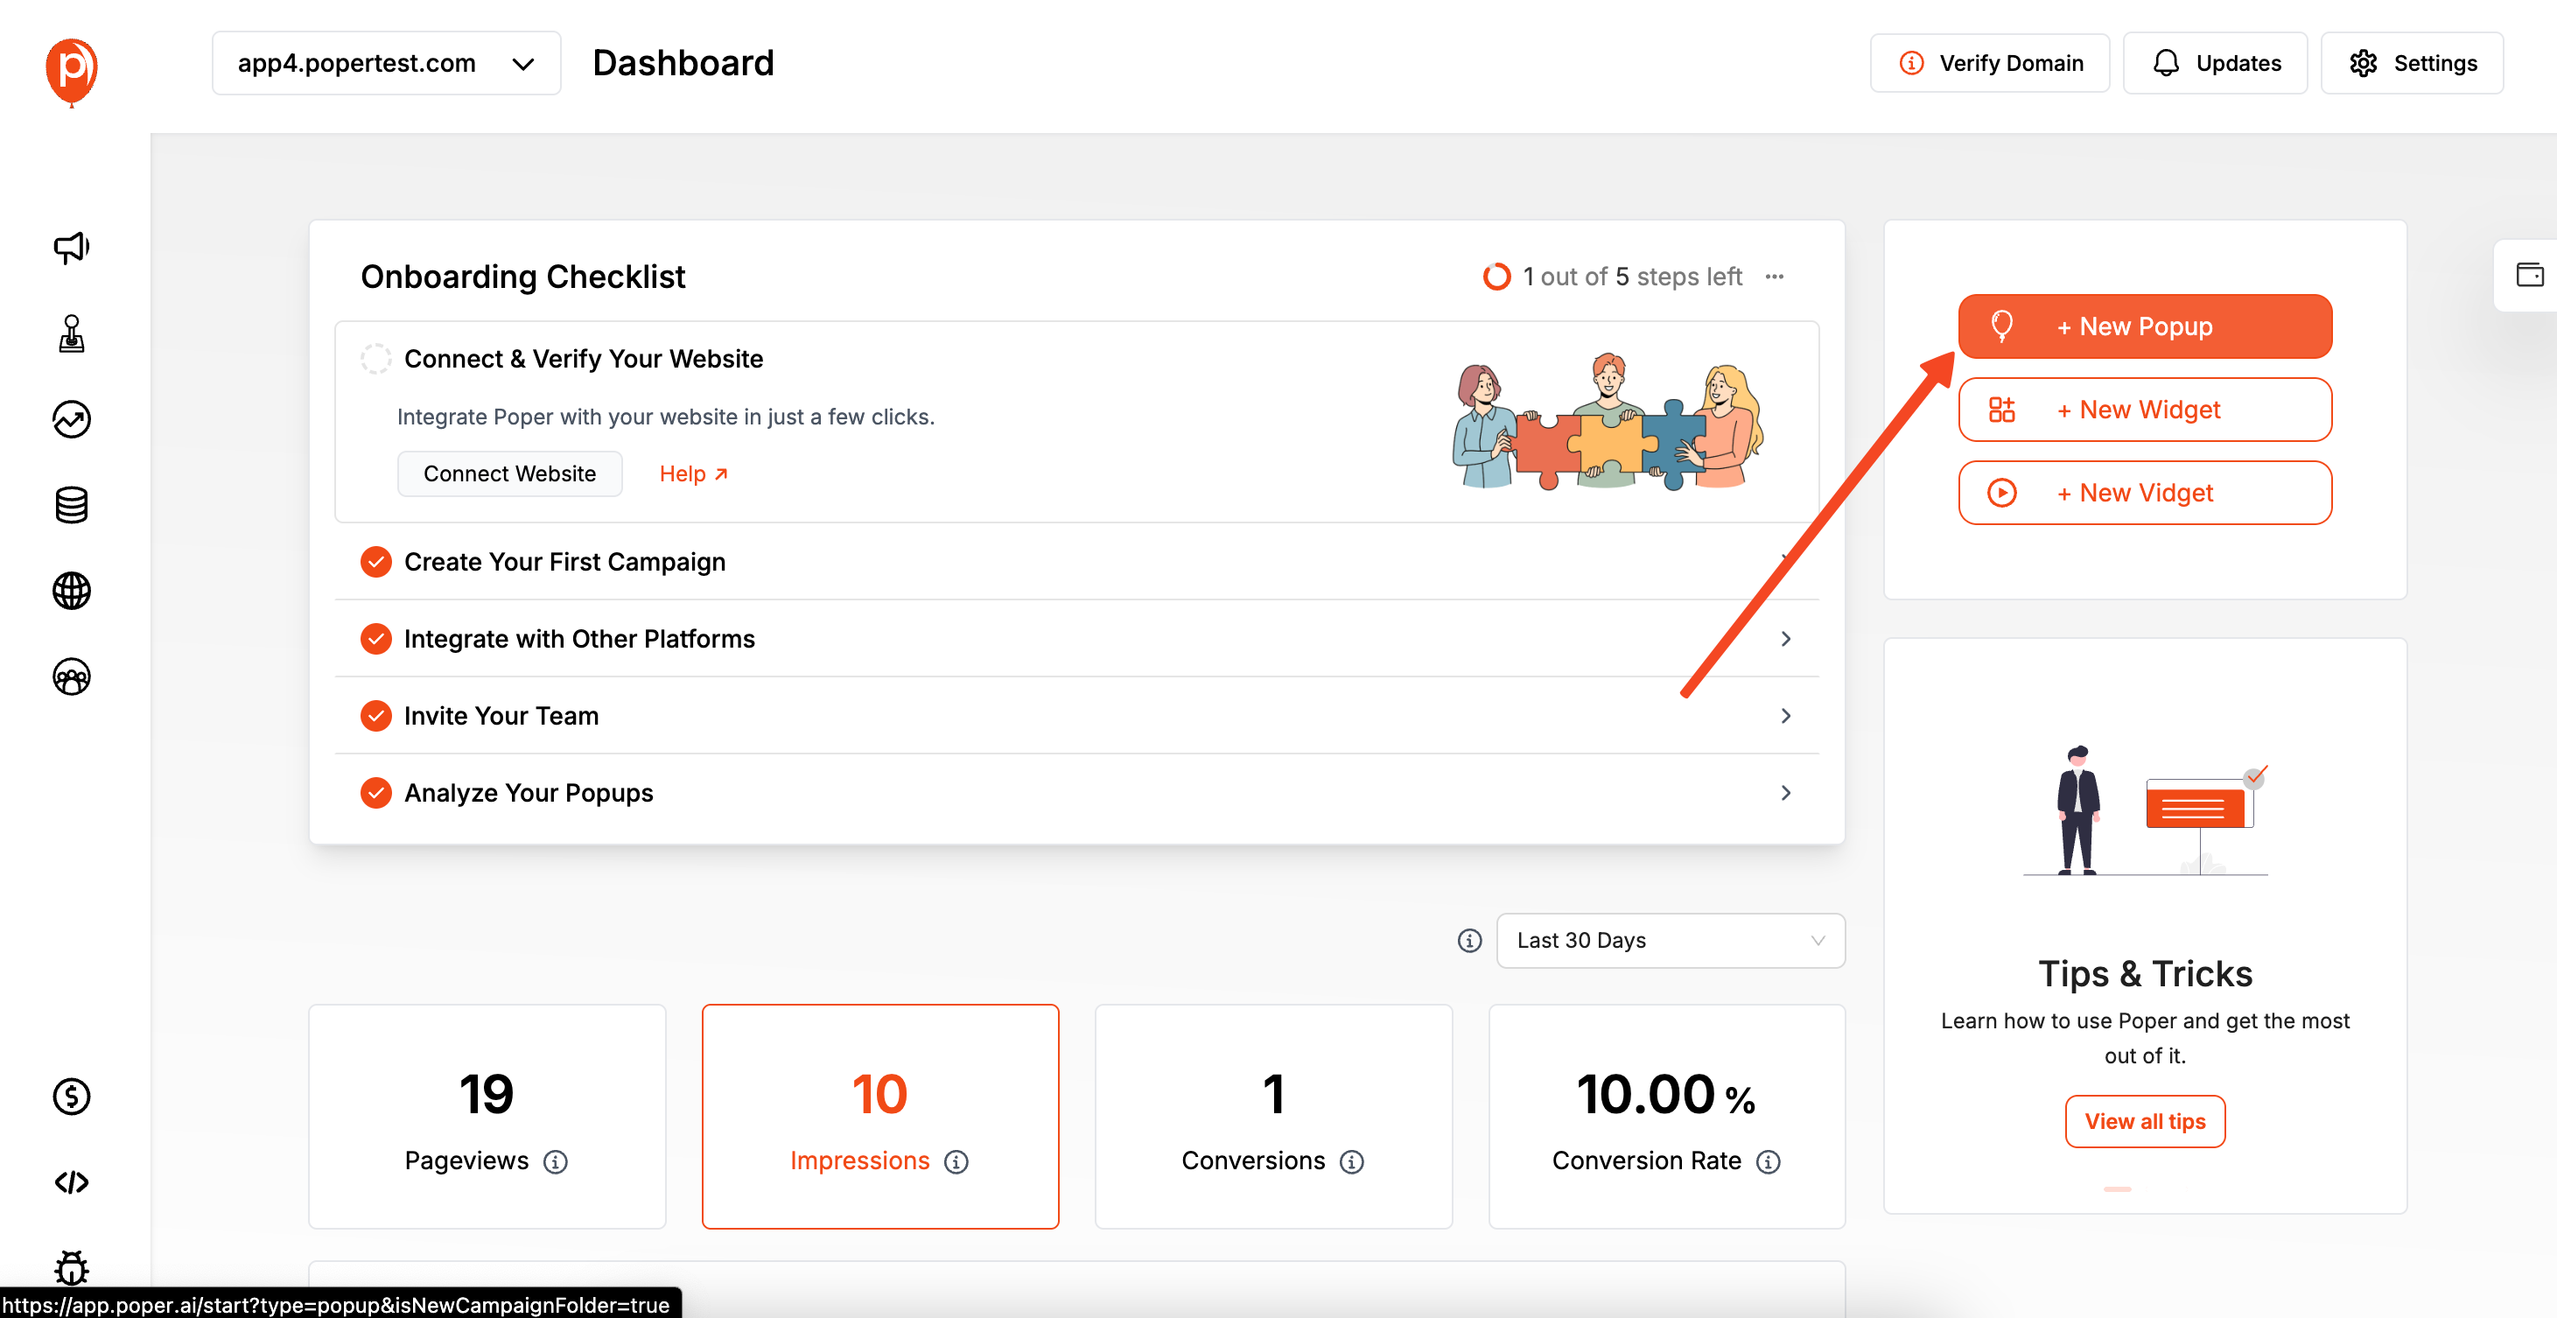Screen dimensions: 2557x1318
Task: Open the globe domains sidebar icon
Action: (72, 591)
